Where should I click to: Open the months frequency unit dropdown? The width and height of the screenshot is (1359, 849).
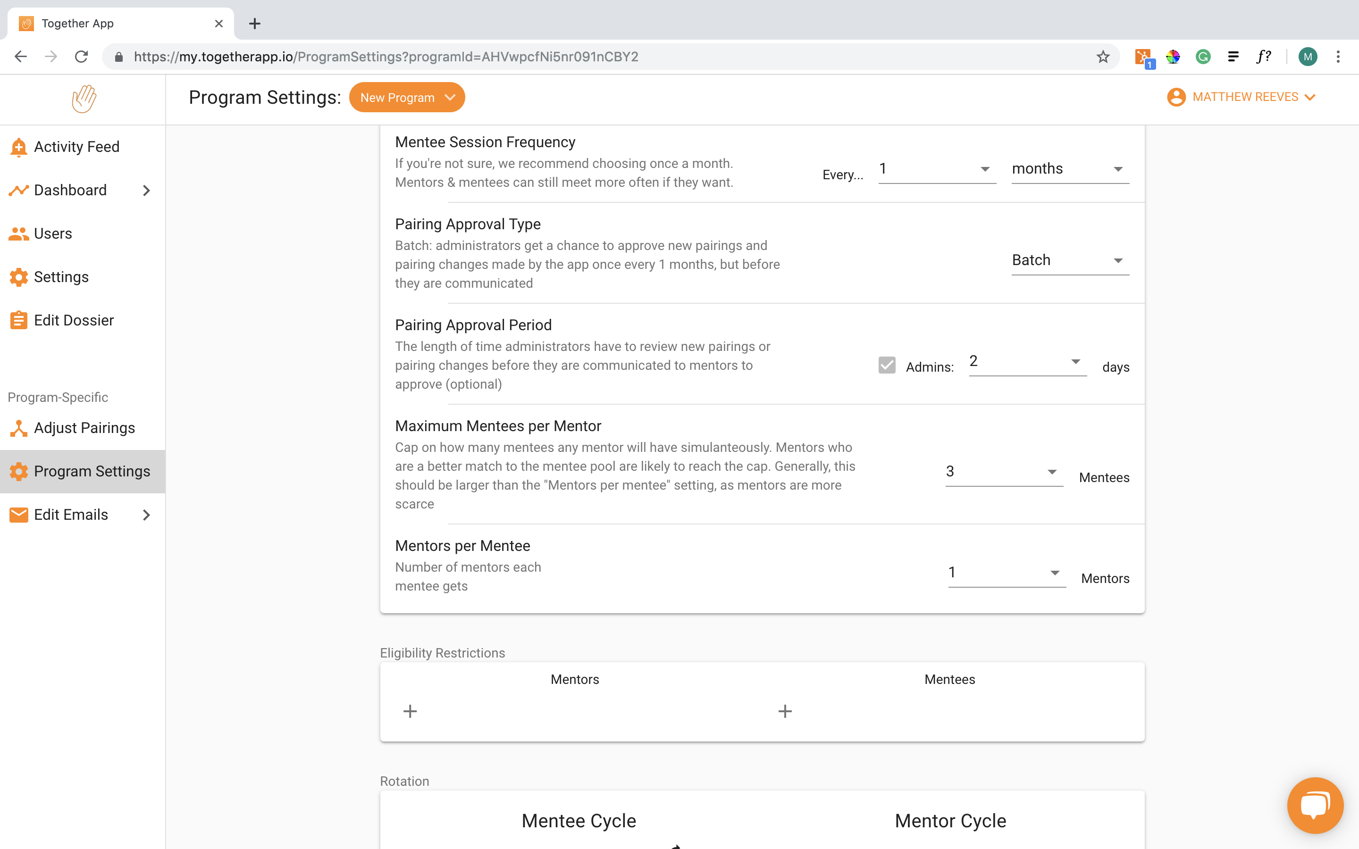(1070, 169)
